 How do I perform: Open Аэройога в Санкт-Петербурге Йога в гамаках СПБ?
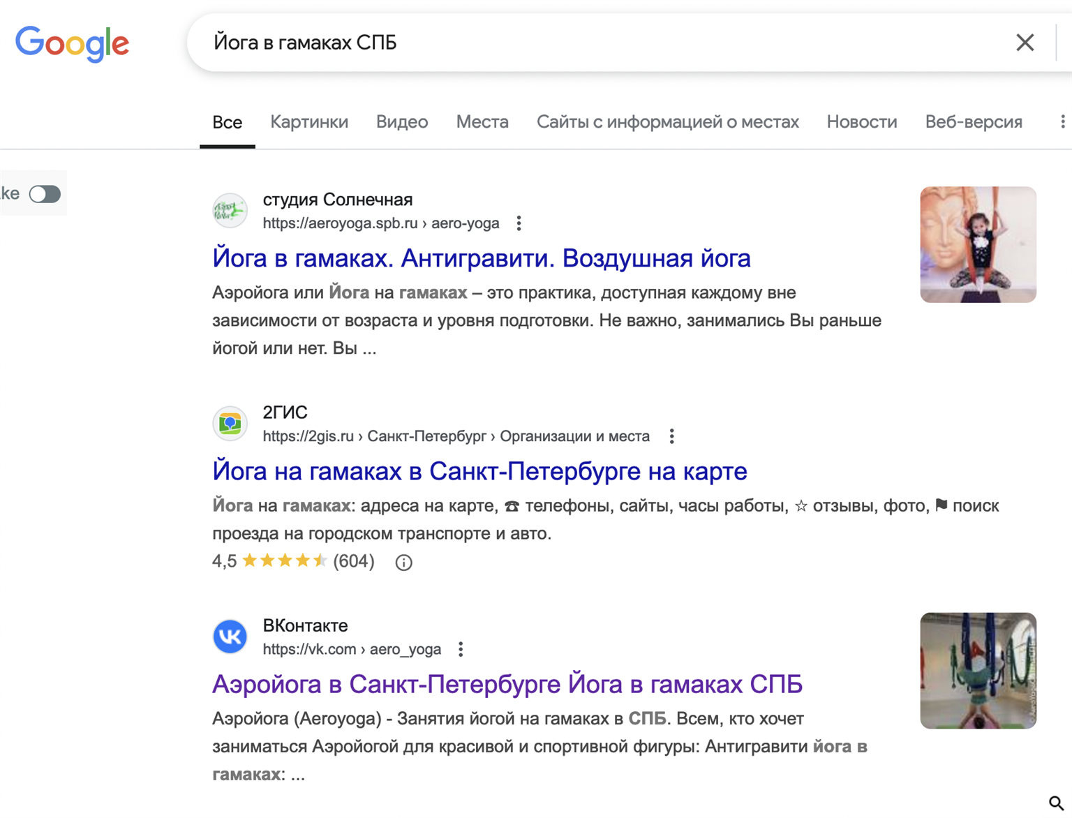pyautogui.click(x=507, y=684)
